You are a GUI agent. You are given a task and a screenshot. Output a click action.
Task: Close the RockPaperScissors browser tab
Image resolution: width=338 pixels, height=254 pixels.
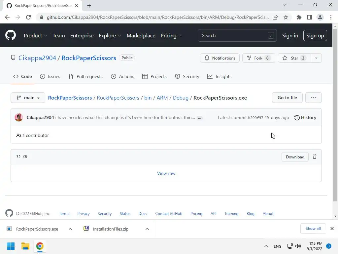77,6
